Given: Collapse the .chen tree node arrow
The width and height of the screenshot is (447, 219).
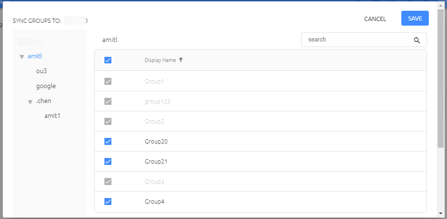Looking at the screenshot, I should [x=30, y=102].
